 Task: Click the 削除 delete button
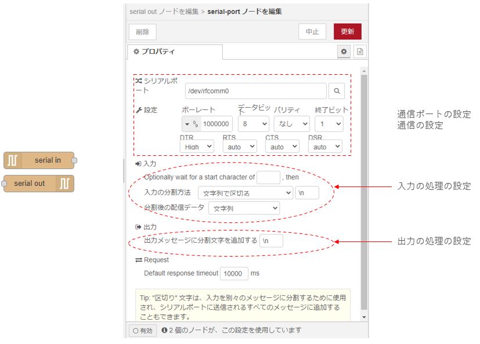click(142, 32)
